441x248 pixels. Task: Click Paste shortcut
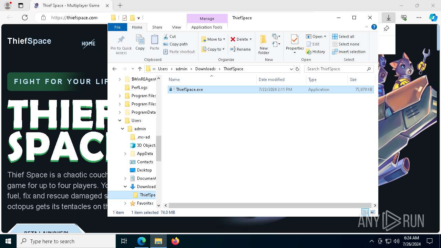pyautogui.click(x=179, y=52)
